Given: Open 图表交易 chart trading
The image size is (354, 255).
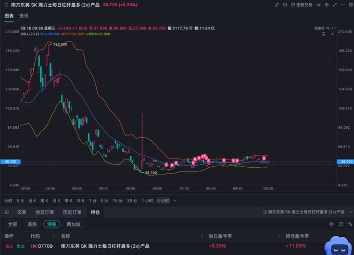Looking at the screenshot, I should [301, 5].
